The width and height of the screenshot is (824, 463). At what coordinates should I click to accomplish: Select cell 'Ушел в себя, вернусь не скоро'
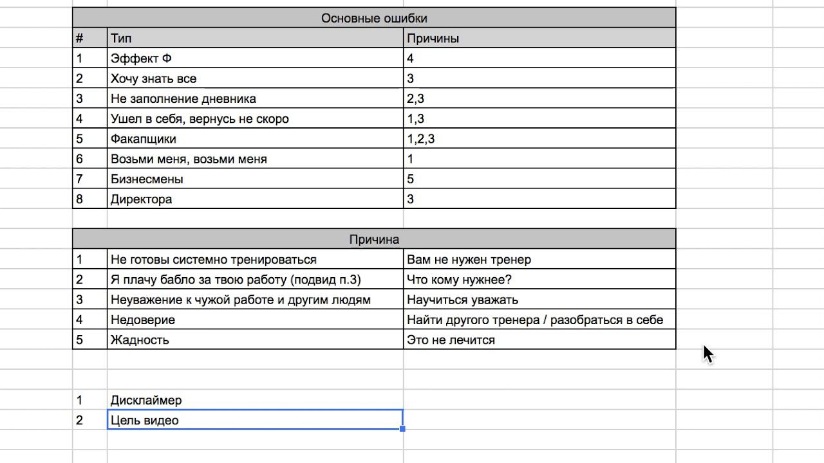click(x=256, y=118)
